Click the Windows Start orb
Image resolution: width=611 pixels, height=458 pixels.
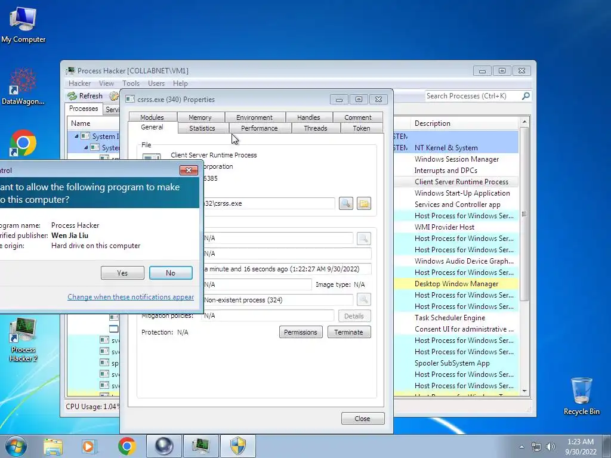coord(16,446)
